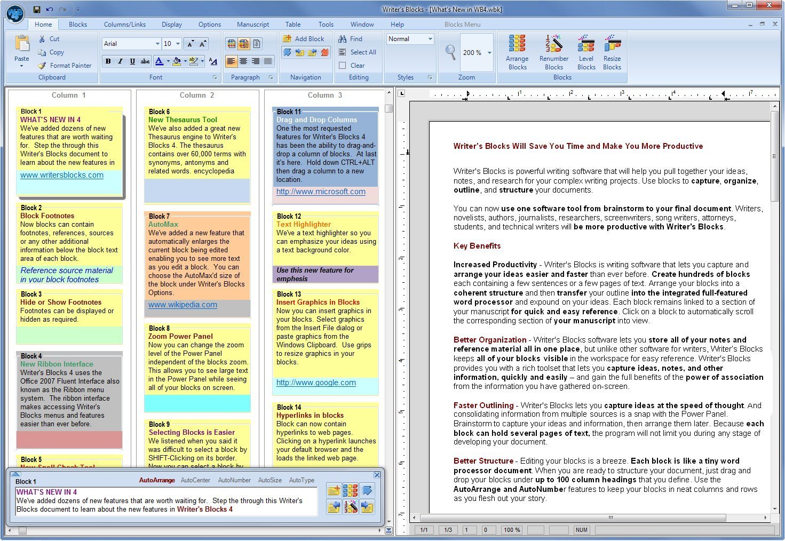The height and width of the screenshot is (541, 785).
Task: Toggle Italic formatting
Action: click(x=121, y=61)
